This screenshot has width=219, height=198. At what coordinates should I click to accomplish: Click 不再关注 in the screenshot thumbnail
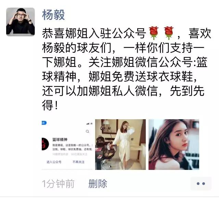78,162
